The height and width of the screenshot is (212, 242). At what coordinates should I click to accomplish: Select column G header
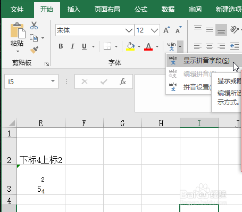coord(122,123)
